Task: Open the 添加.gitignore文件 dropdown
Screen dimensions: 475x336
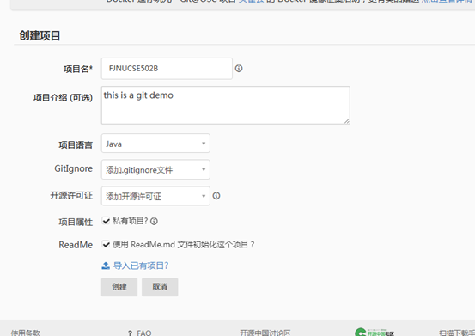Action: [x=155, y=169]
